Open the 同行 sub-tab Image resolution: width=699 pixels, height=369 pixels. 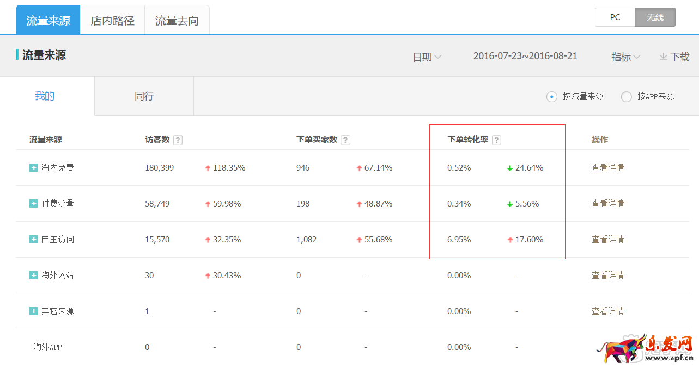(x=144, y=96)
